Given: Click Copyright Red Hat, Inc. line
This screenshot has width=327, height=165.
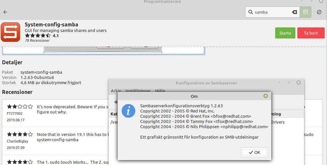Looking at the screenshot, I should (177, 111).
